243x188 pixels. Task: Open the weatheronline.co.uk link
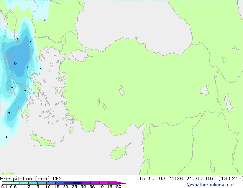point(211,185)
